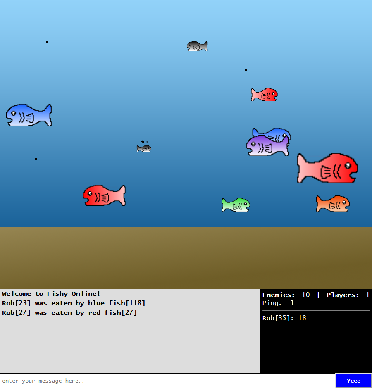This screenshot has width=372, height=388.
Task: Click the green fish near the seabed
Action: click(236, 205)
